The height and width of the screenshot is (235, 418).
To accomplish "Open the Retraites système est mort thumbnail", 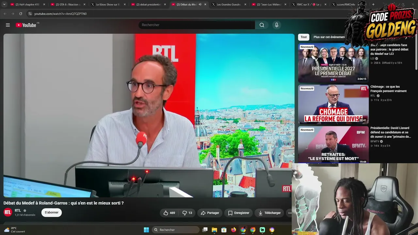I will (333, 145).
